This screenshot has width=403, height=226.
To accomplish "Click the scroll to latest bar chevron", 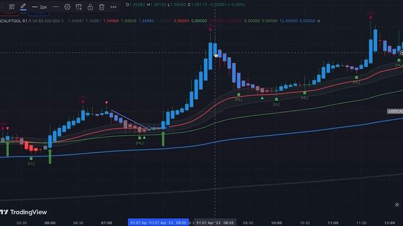I will pyautogui.click(x=397, y=205).
